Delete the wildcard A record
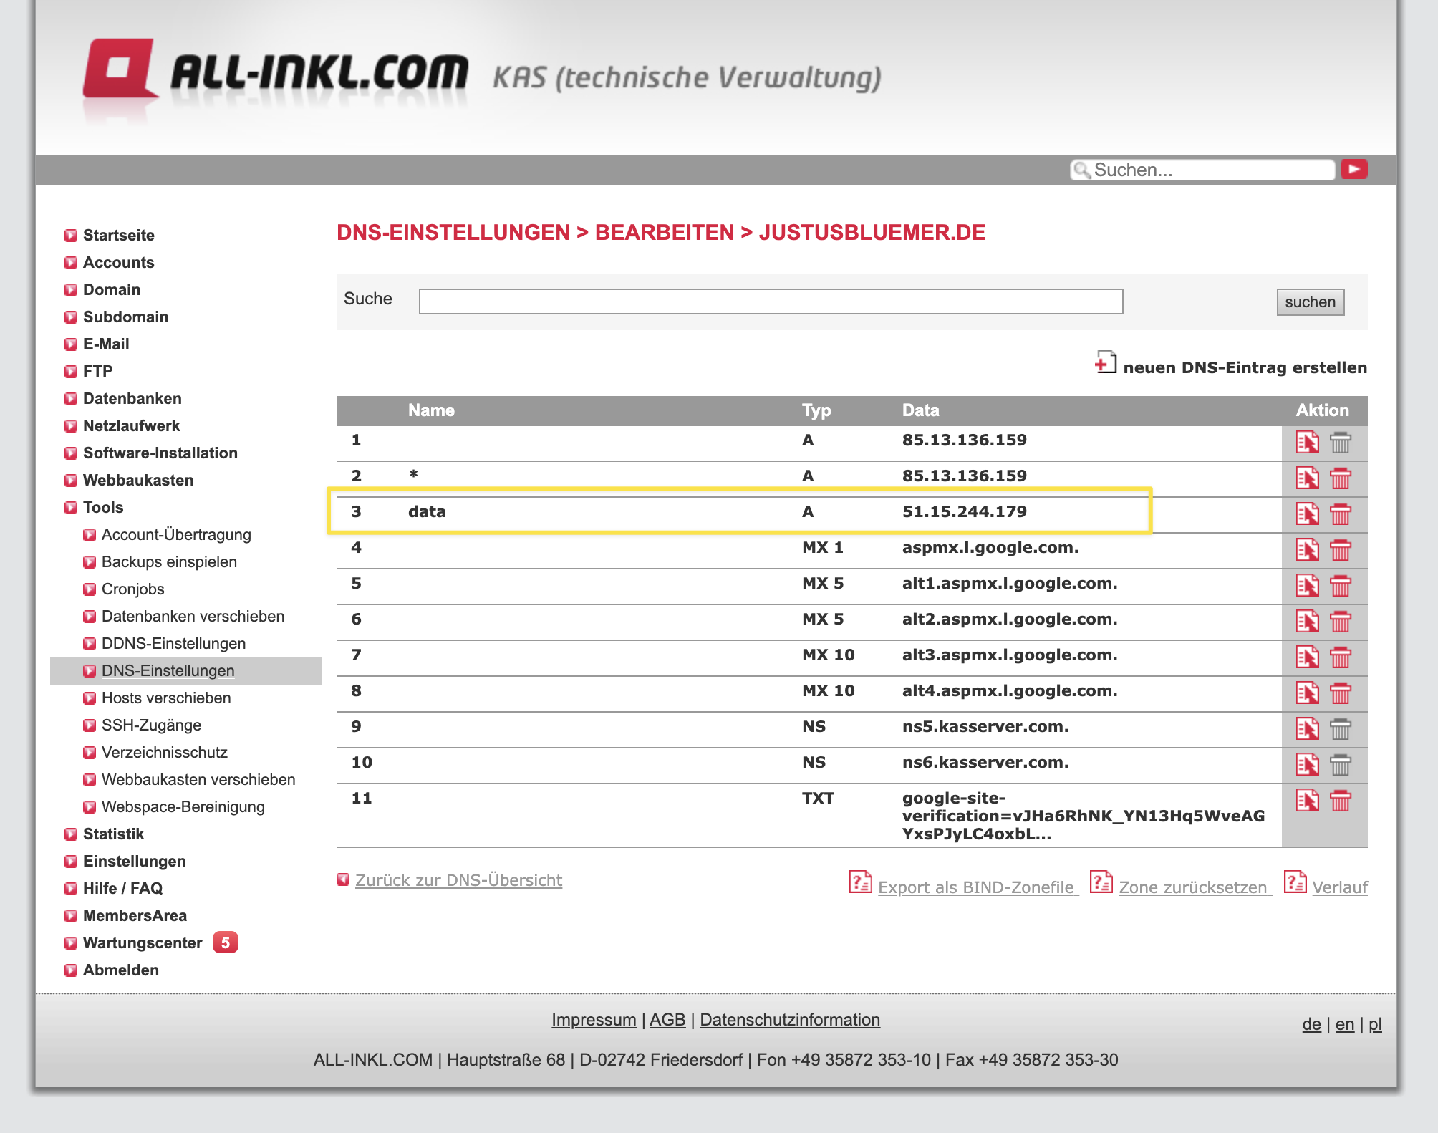This screenshot has width=1438, height=1133. (1340, 478)
